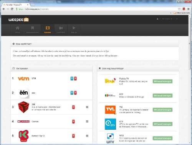Click the 'Canvas' channel name
Screen dimensions: 192x145
coord(35,122)
